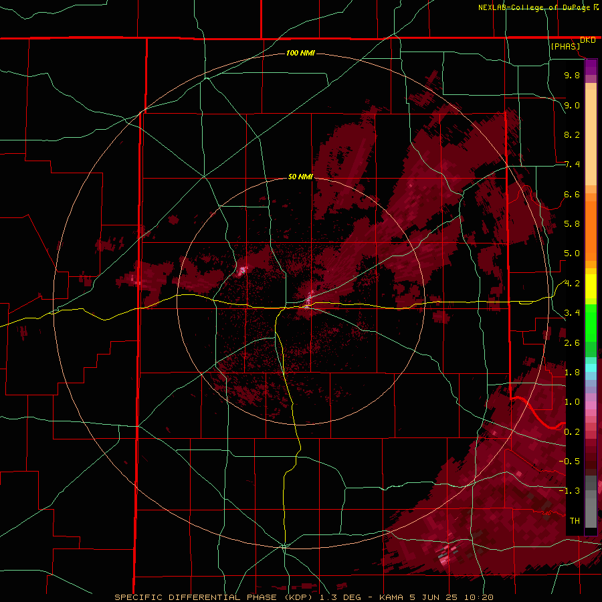Click the 6.6 scale value
The height and width of the screenshot is (602, 602).
572,194
